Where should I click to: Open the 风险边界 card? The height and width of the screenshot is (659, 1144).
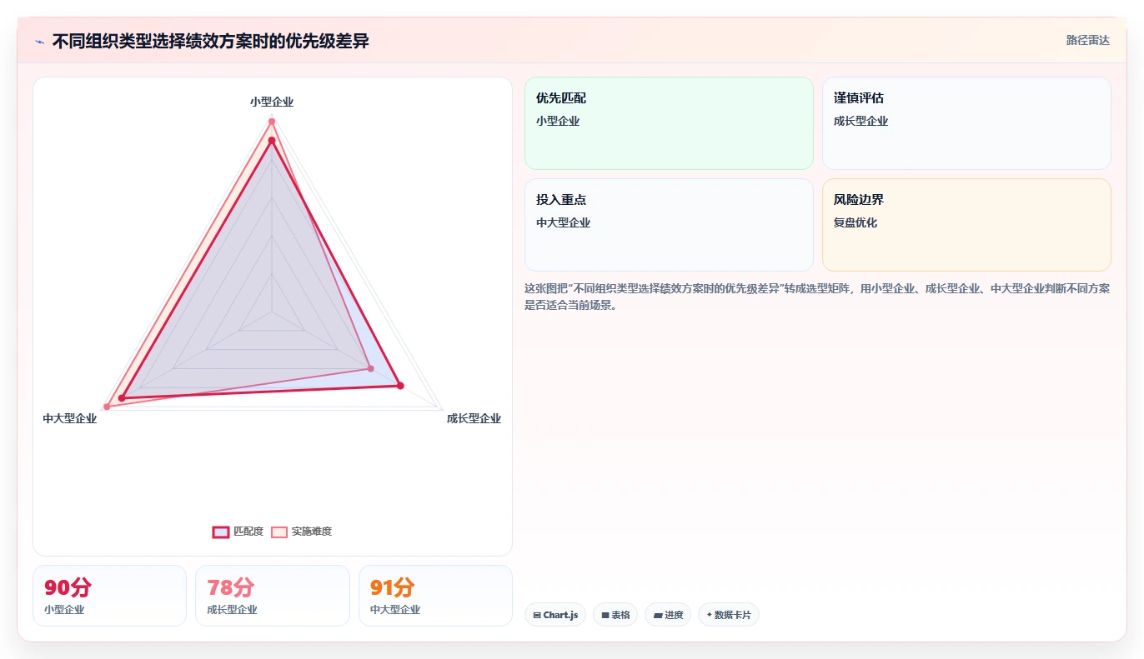(x=966, y=225)
